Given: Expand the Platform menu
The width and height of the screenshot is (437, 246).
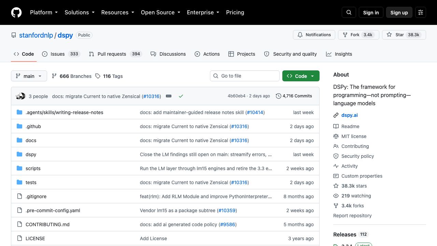Looking at the screenshot, I should [44, 12].
